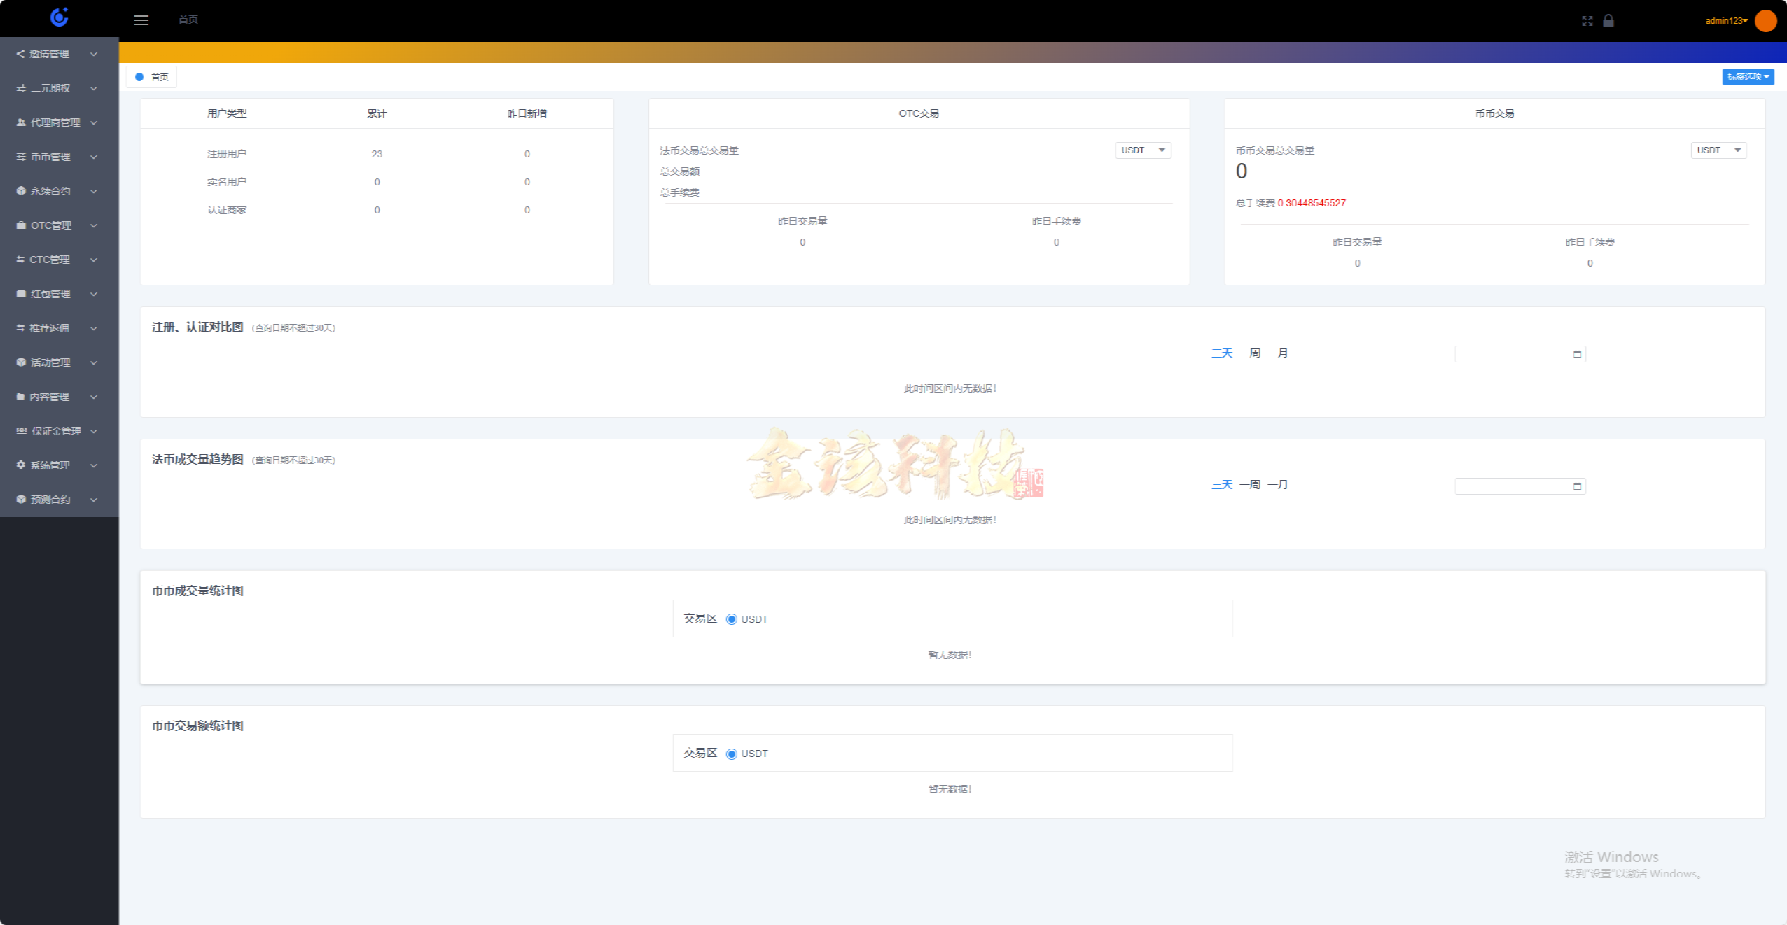This screenshot has height=925, width=1787.
Task: Select 一周 range in 法币成交量趋势图
Action: pos(1250,485)
